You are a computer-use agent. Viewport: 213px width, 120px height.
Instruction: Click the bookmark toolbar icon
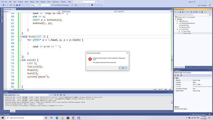pyautogui.click(x=92, y=5)
